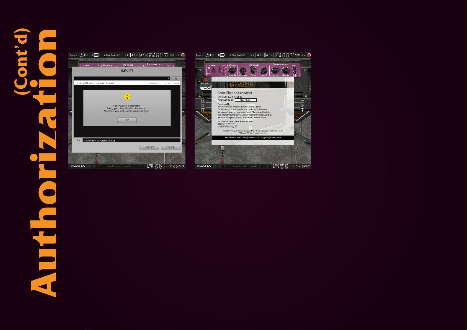Click the Kuassa logo in the left plugin's bottom bar
The height and width of the screenshot is (330, 467).
pyautogui.click(x=78, y=166)
